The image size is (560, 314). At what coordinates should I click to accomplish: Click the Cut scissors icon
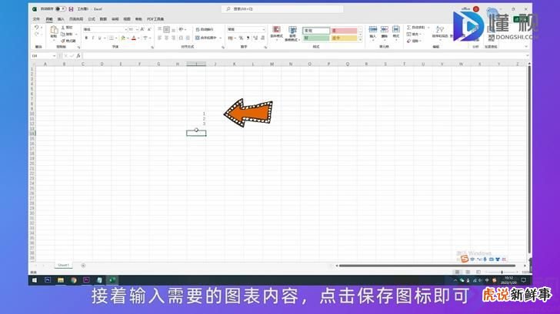(63, 28)
